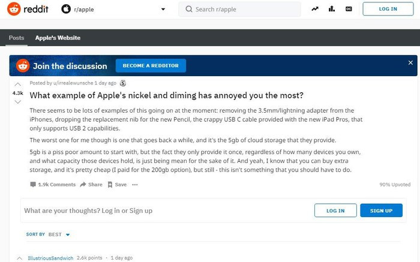Viewport: 420px width, 262px height.
Task: Dismiss the Join the discussion banner
Action: coord(410,62)
